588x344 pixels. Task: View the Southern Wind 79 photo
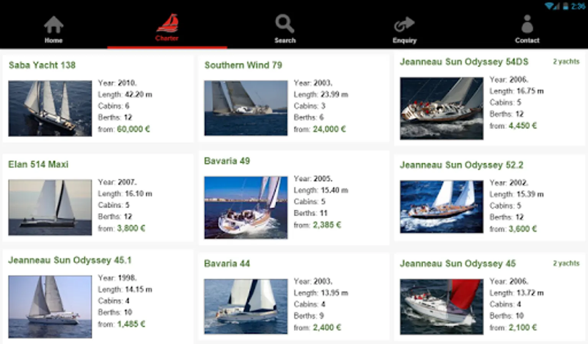click(x=246, y=108)
